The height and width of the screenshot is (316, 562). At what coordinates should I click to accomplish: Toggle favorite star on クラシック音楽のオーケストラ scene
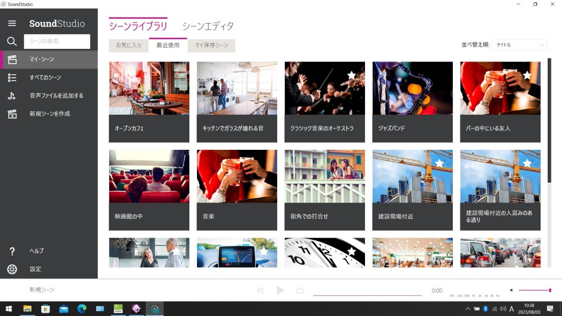352,75
